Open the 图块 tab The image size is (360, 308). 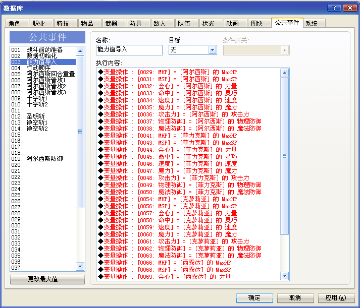coord(259,23)
